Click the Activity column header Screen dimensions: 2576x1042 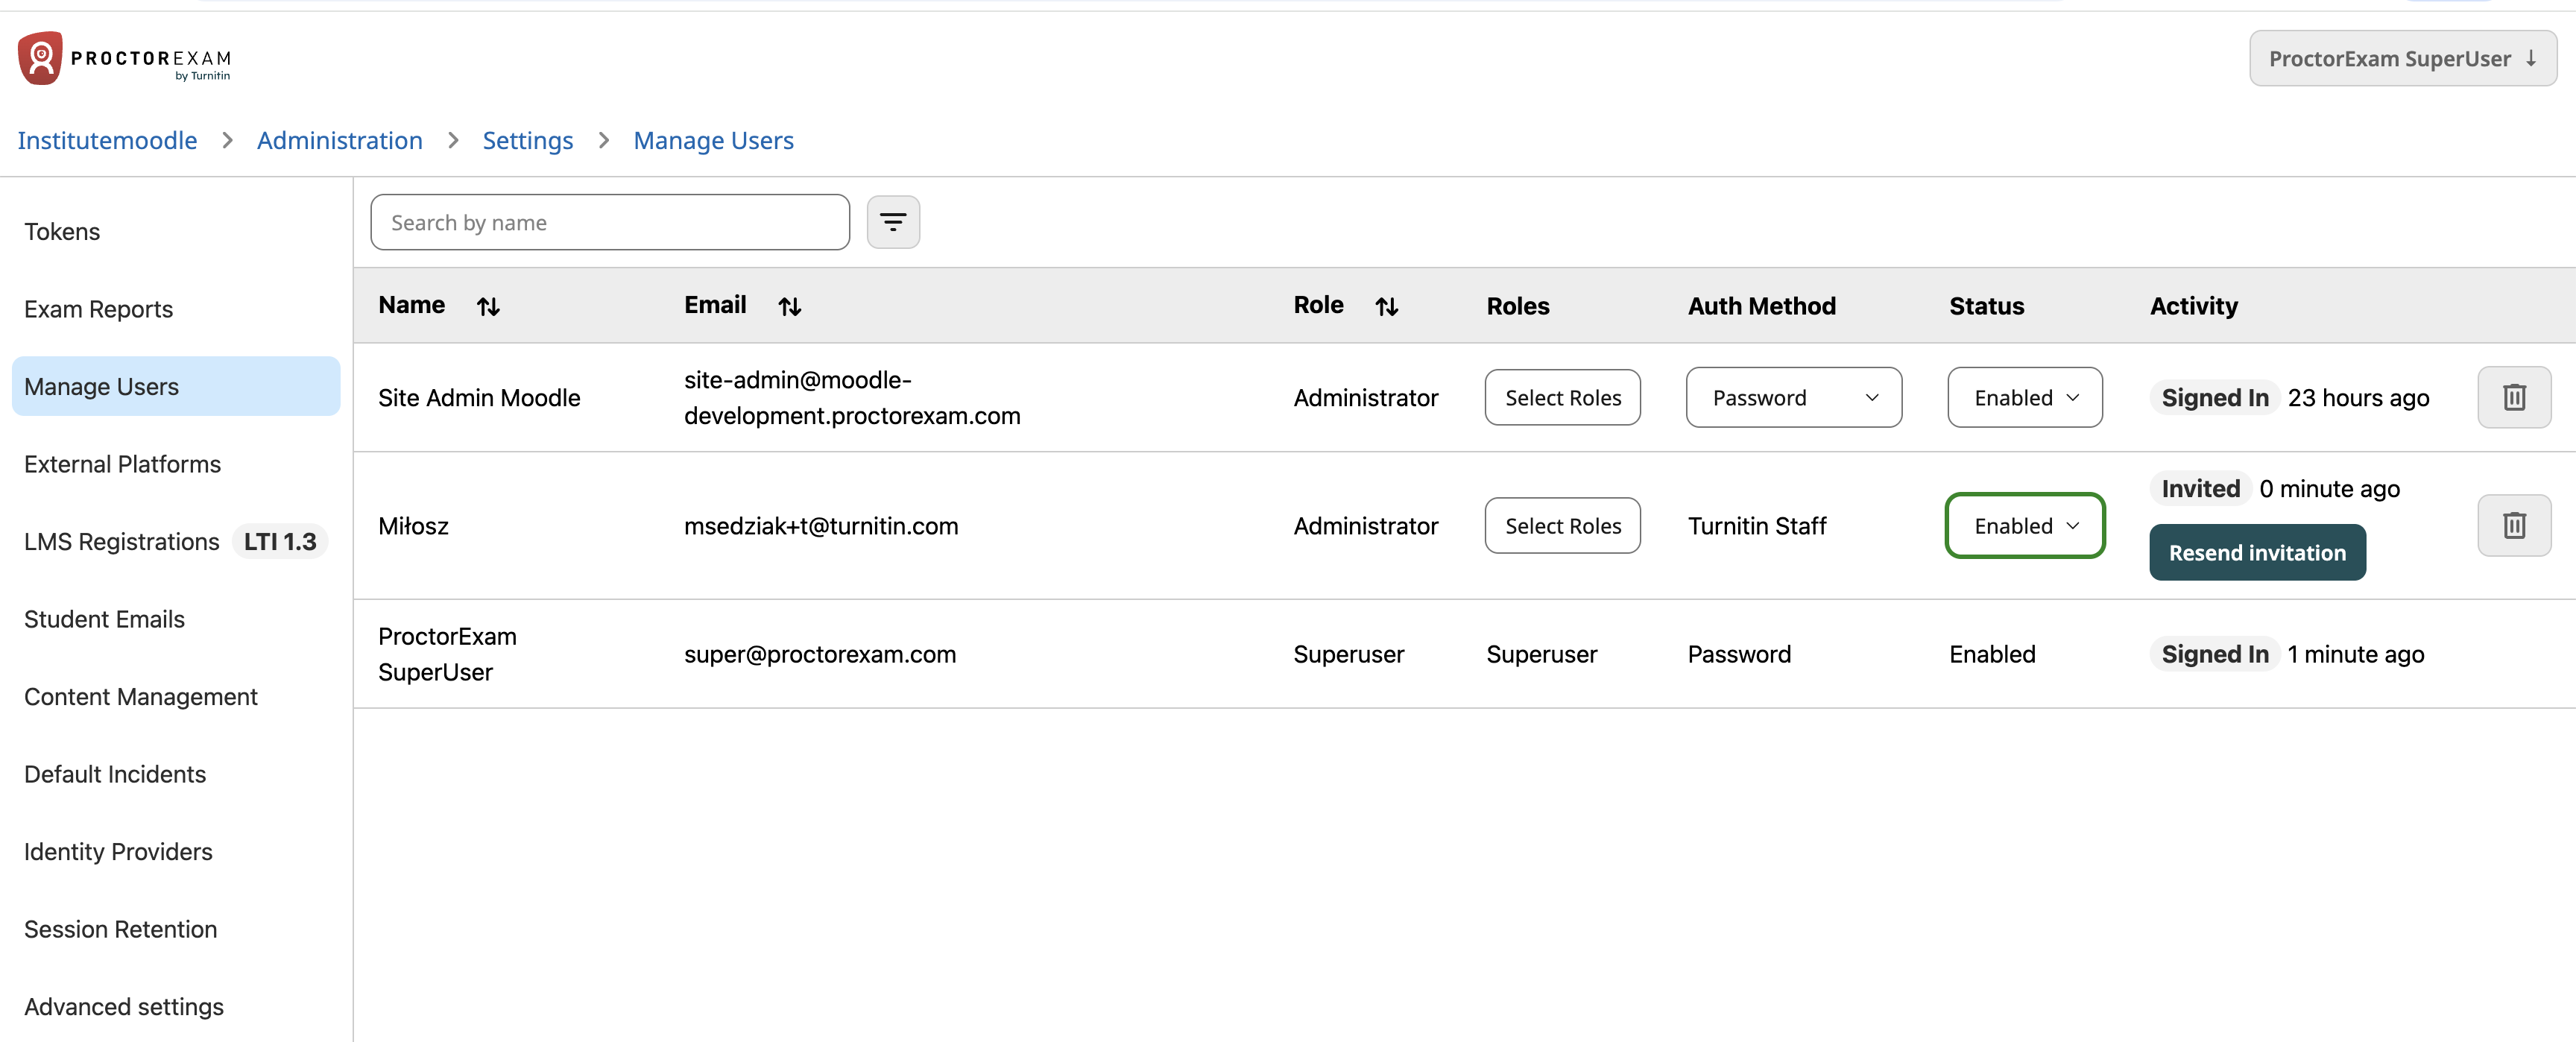pyautogui.click(x=2194, y=306)
